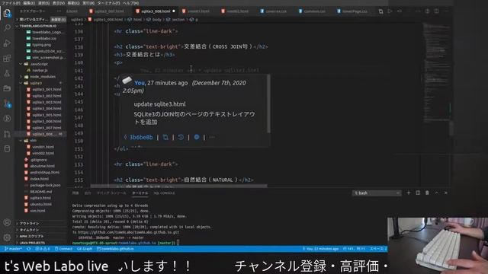Viewport: 488px width, 274px height.
Task: Click the split editor icon in editor toolbar
Action: (436, 11)
